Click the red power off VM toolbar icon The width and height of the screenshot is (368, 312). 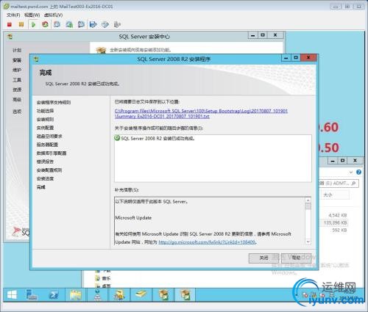pyautogui.click(x=10, y=24)
